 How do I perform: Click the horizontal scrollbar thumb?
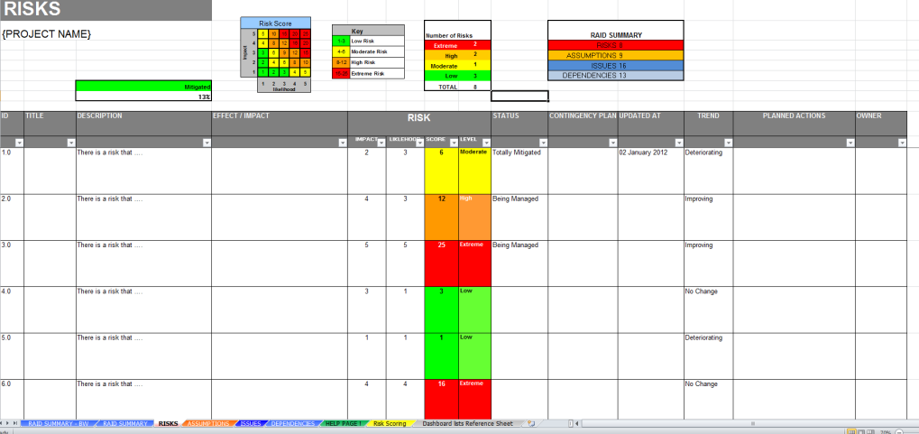pos(753,423)
